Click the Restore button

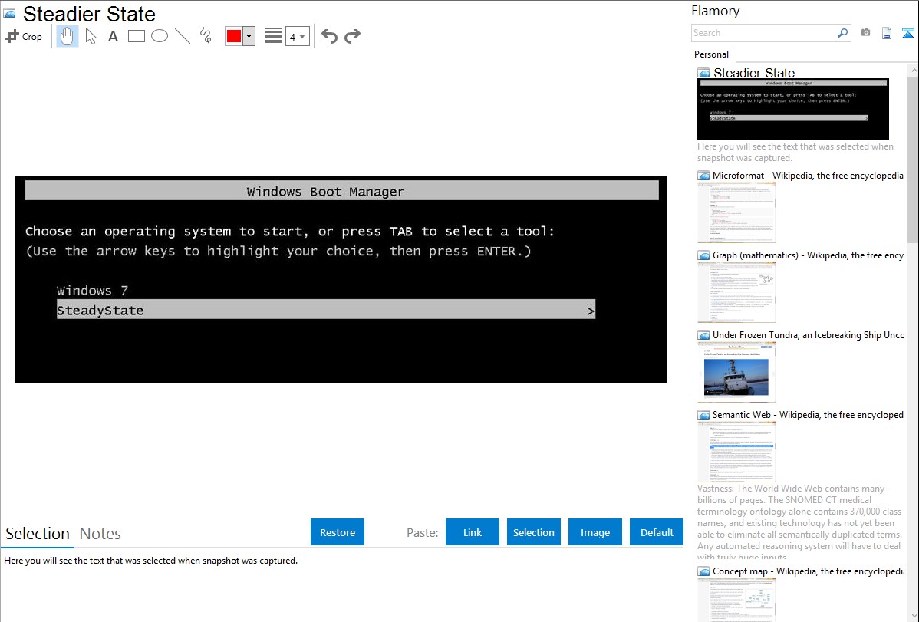coord(338,532)
